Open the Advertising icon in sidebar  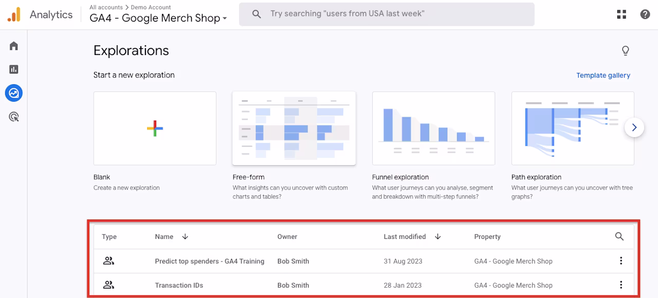click(x=14, y=117)
